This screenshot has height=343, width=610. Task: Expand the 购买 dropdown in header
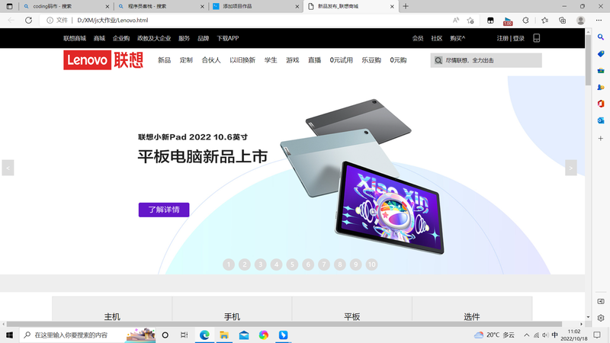coord(457,38)
